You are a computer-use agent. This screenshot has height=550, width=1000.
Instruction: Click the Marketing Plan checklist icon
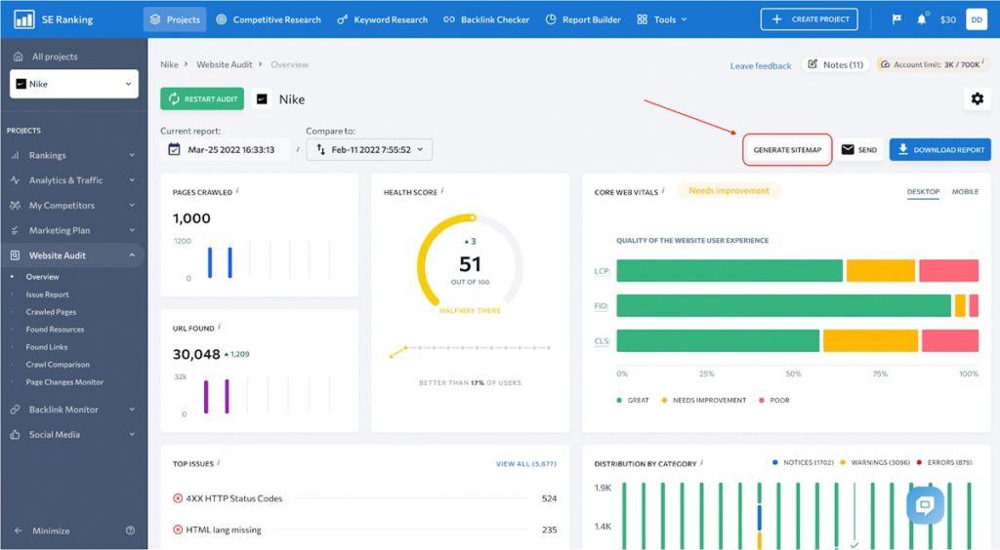(15, 230)
